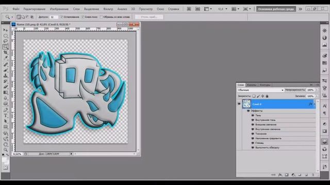Enable Образцы со всех слоев checkbox
The height and width of the screenshot is (185, 330).
coord(101,17)
